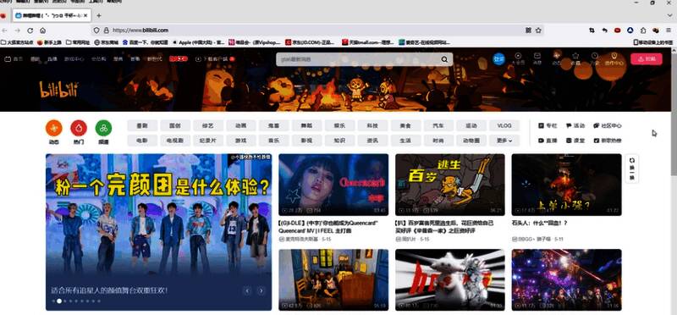The height and width of the screenshot is (315, 677).
Task: Click the bilibili search input field
Action: click(358, 59)
